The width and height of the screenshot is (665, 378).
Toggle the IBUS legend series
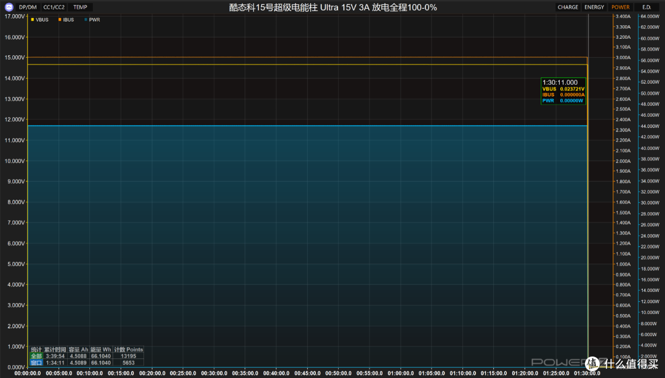66,20
